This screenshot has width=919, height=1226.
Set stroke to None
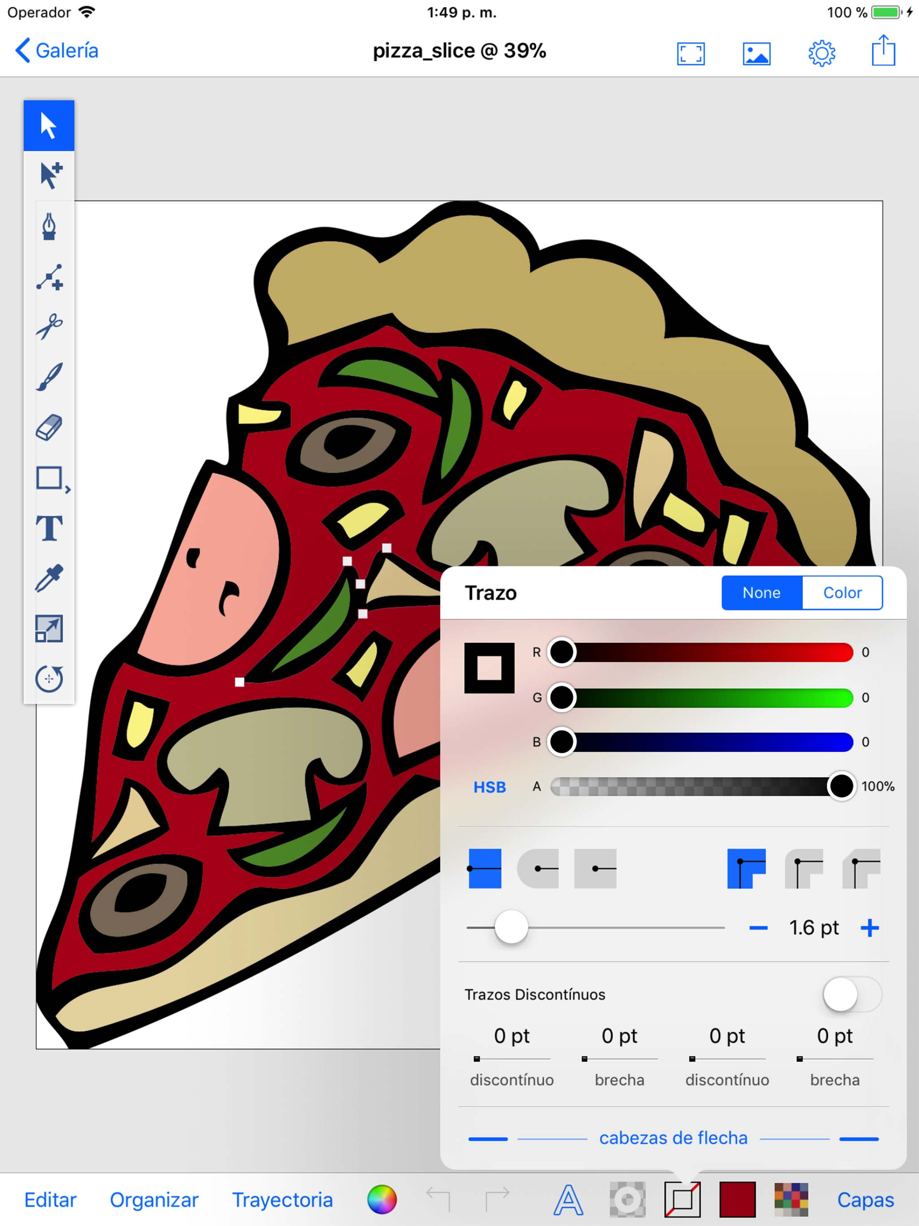[x=761, y=592]
